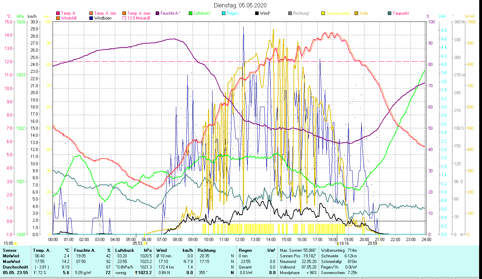Click the 00:00 time axis label

point(53,239)
